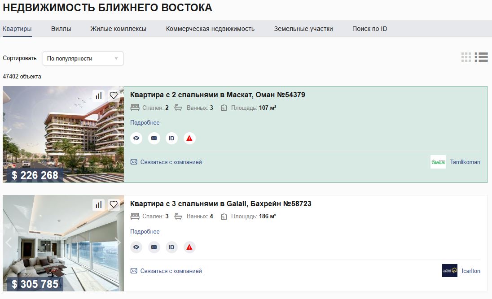
Task: Report listing №54379 with warning icon
Action: (189, 138)
